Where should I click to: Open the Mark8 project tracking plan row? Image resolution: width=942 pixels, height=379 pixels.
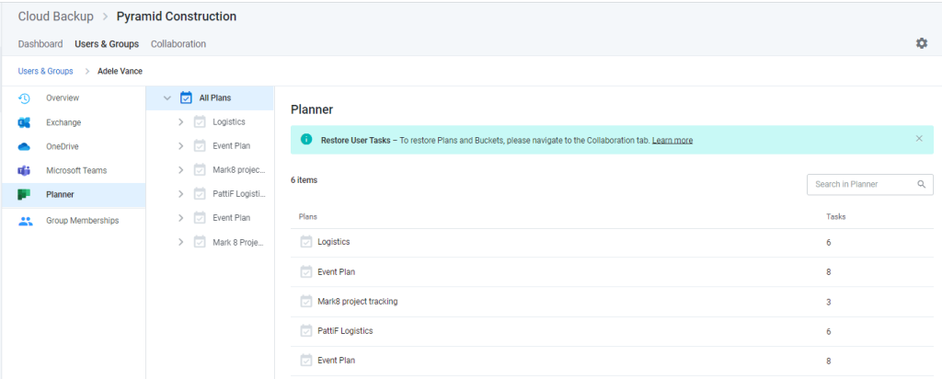[x=612, y=302]
